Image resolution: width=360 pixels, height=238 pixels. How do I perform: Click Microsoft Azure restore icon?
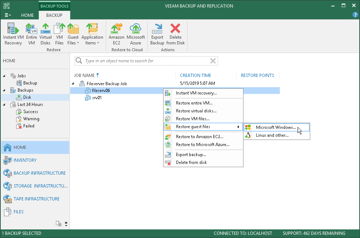[136, 34]
